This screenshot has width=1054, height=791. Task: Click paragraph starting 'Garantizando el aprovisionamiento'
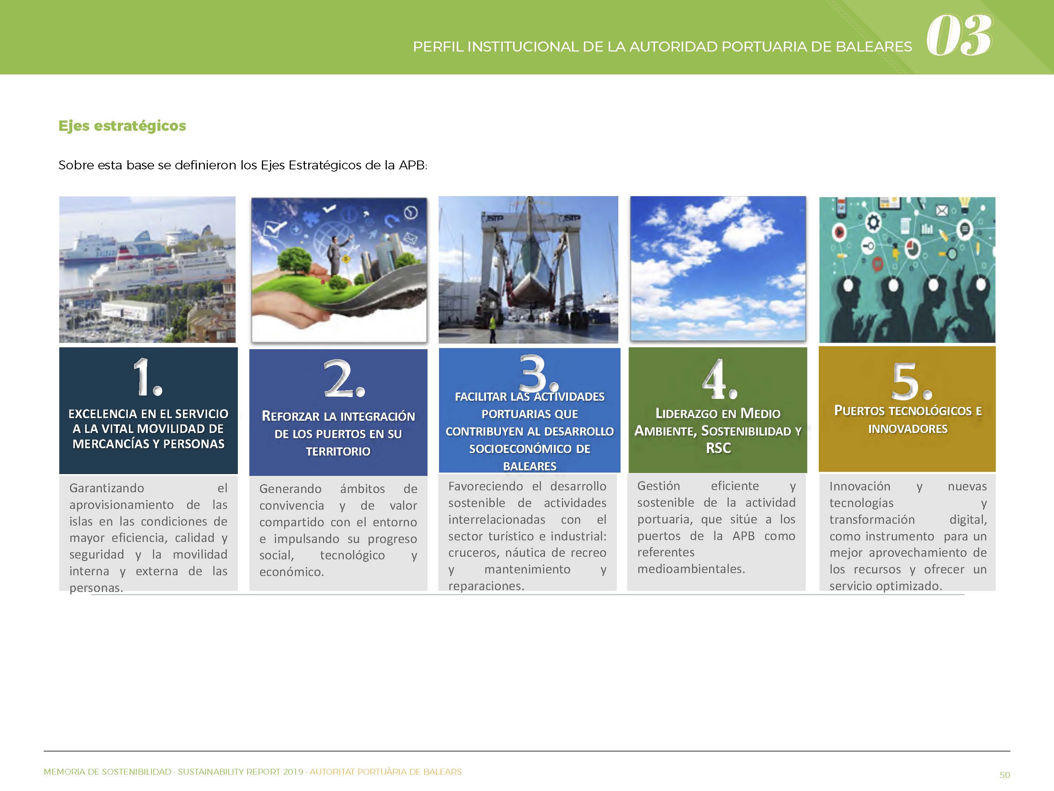148,538
